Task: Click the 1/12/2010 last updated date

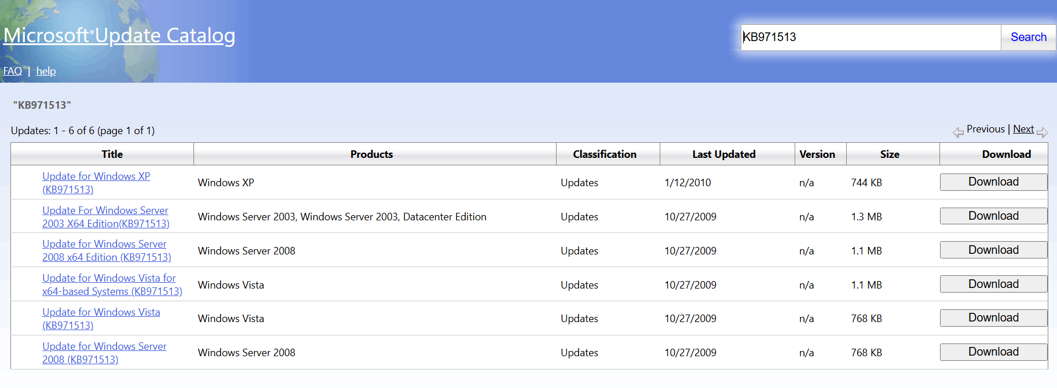Action: pyautogui.click(x=687, y=183)
